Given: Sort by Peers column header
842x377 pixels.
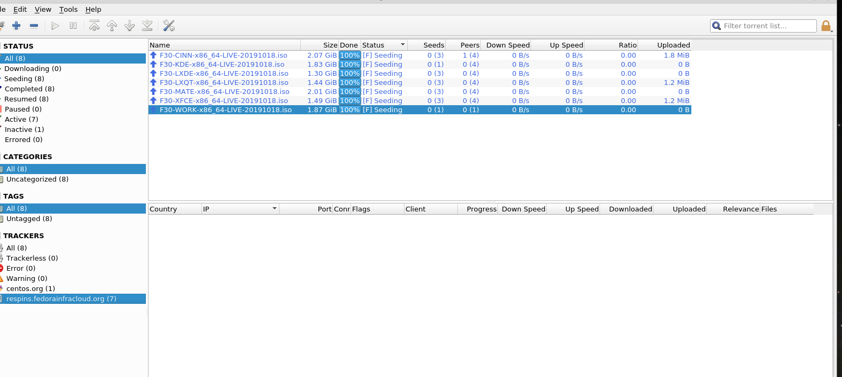Looking at the screenshot, I should (x=463, y=45).
